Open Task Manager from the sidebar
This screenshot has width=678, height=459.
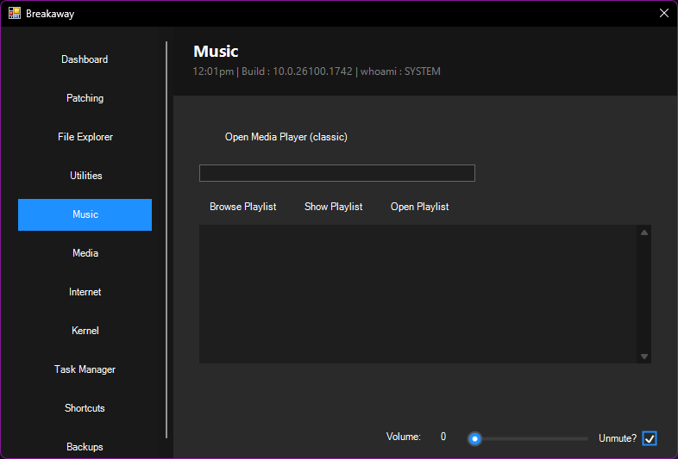pos(85,369)
